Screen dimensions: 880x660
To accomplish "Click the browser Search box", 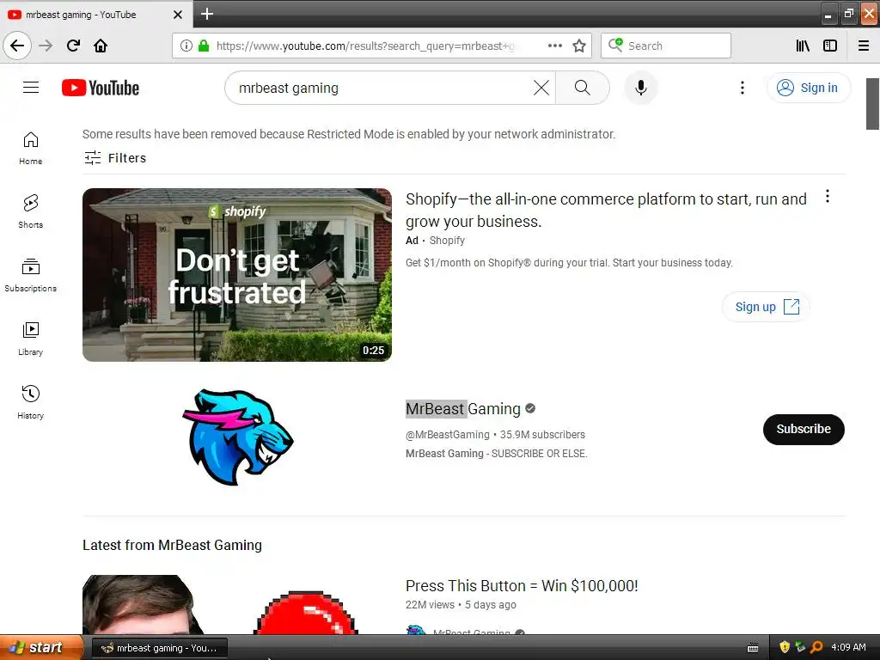I will coord(666,46).
